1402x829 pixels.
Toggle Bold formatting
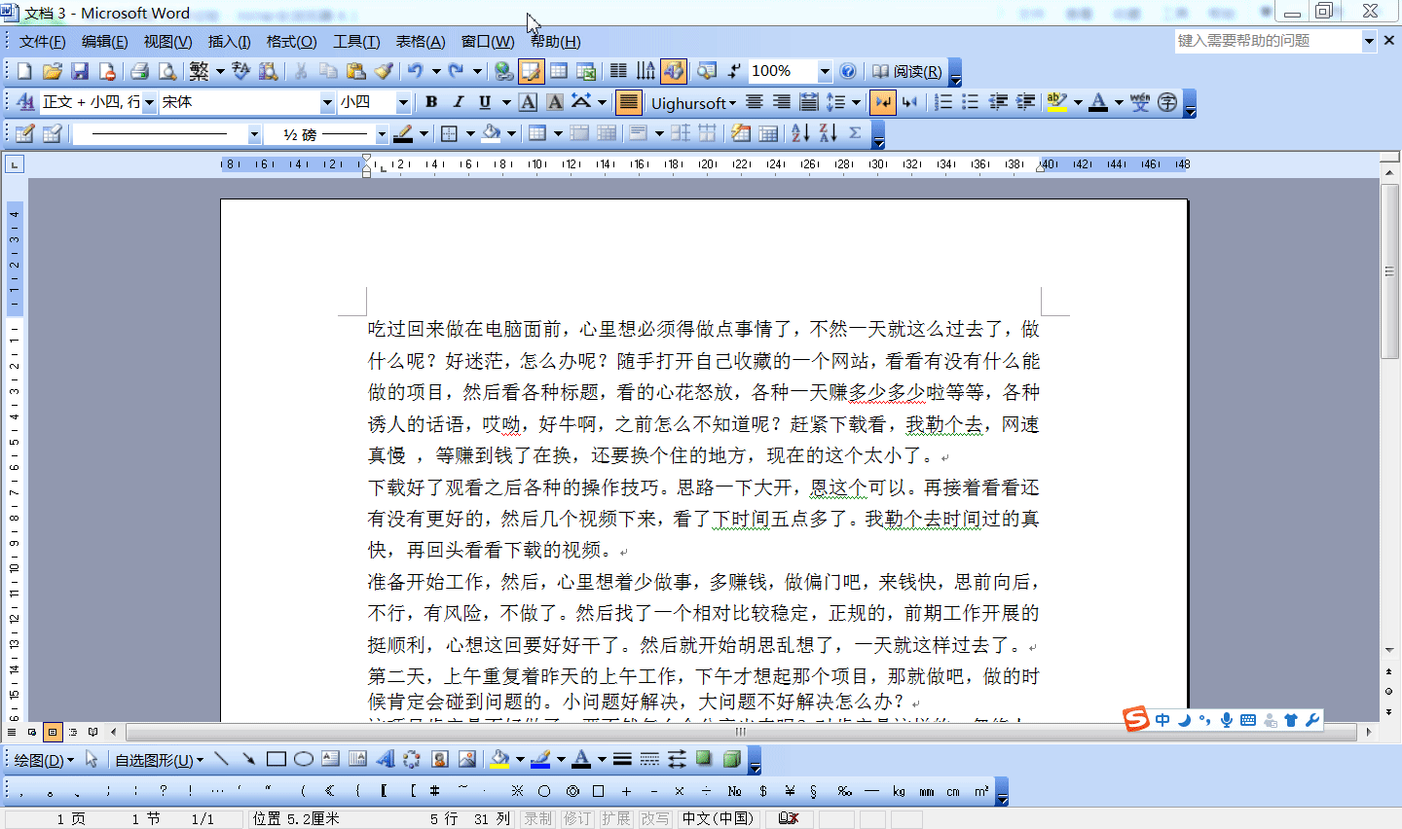tap(431, 102)
